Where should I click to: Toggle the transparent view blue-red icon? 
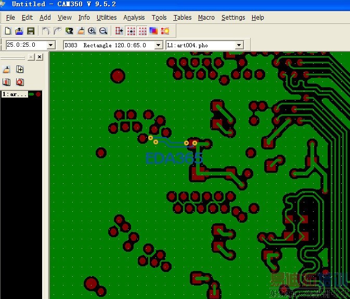153,31
